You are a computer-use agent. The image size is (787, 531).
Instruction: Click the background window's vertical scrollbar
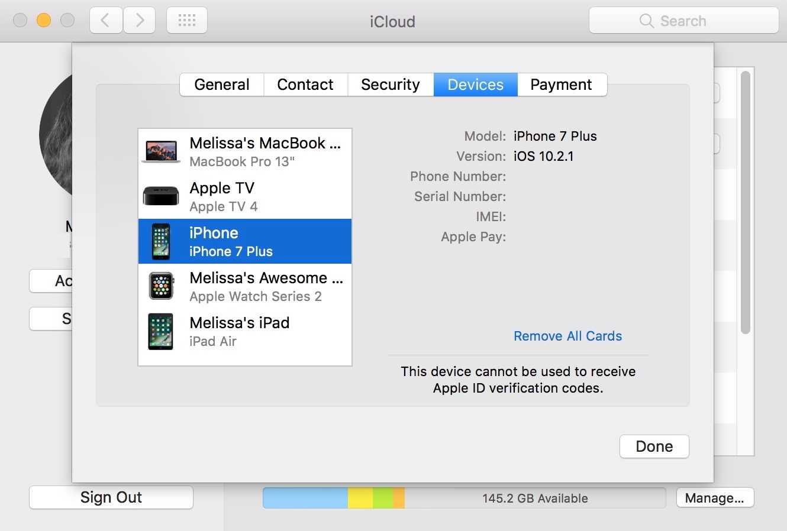[x=746, y=202]
